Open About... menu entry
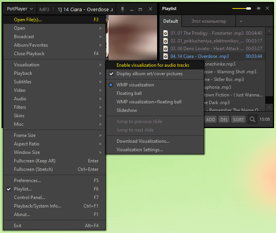The image size is (276, 233). 54,214
